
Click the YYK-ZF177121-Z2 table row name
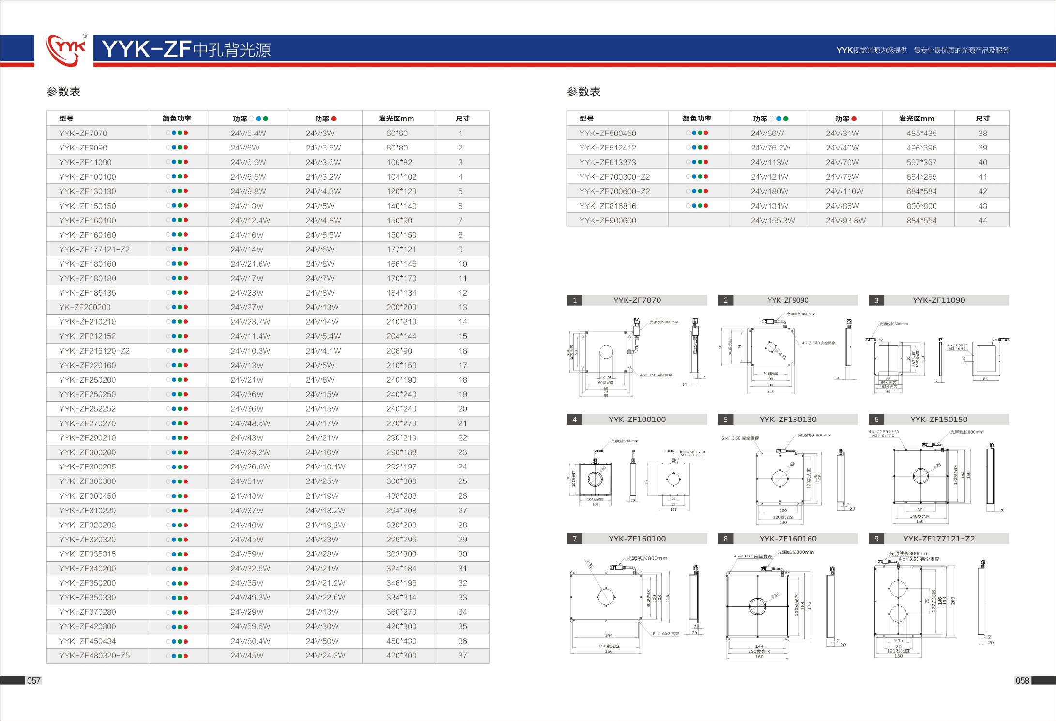[x=94, y=249]
